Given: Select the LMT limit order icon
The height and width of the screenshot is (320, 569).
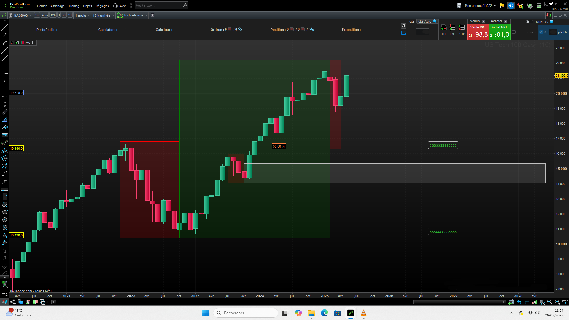Looking at the screenshot, I should point(453,28).
